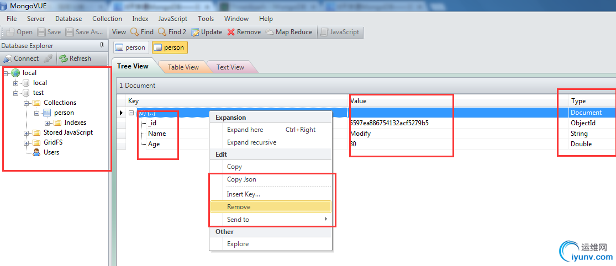Select the Collections folder
Viewport: 616px width, 266px height.
(60, 103)
